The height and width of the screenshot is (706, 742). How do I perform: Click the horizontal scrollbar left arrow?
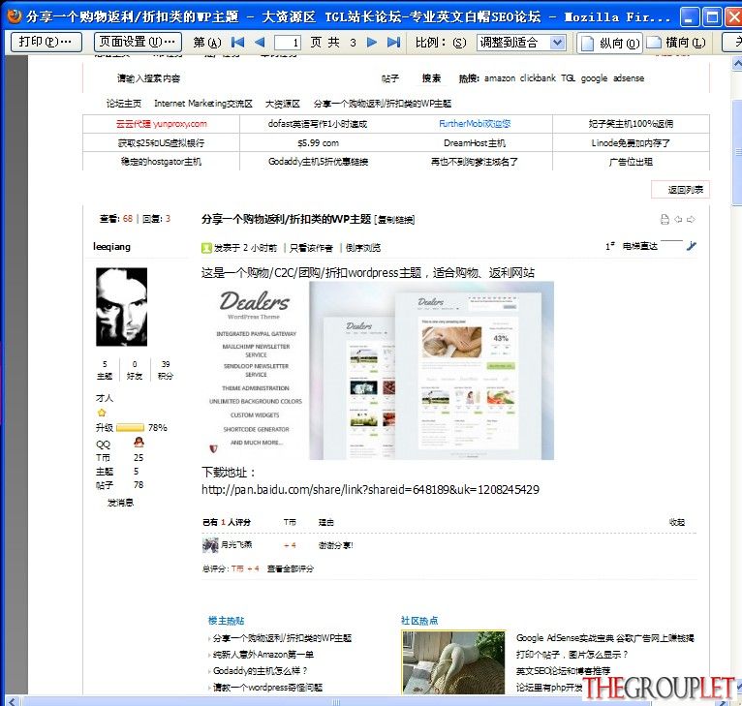pos(13,701)
